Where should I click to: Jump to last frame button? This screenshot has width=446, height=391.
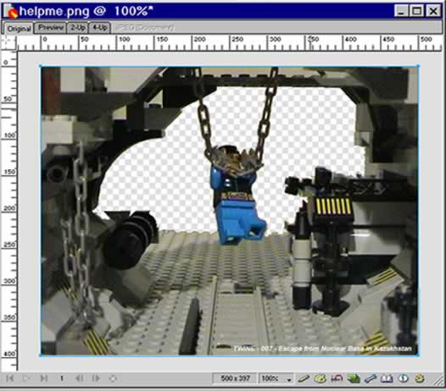point(43,378)
